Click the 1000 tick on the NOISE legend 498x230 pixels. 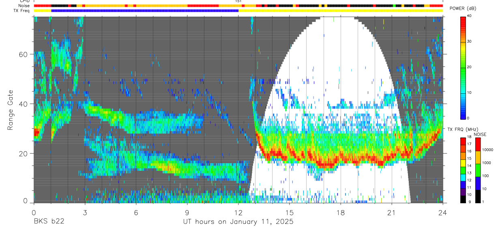coord(487,163)
